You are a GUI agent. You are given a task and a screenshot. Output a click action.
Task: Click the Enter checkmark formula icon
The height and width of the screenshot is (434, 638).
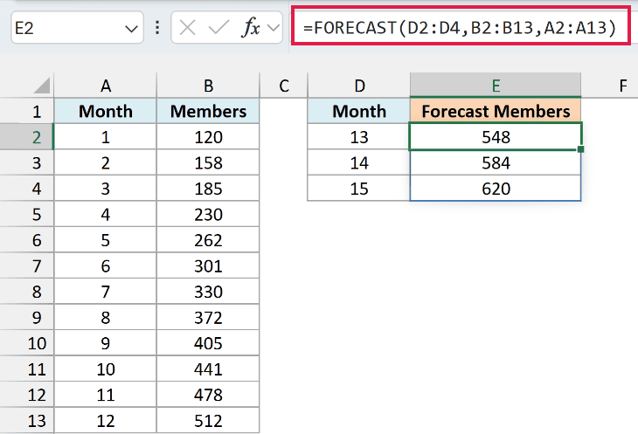[218, 28]
